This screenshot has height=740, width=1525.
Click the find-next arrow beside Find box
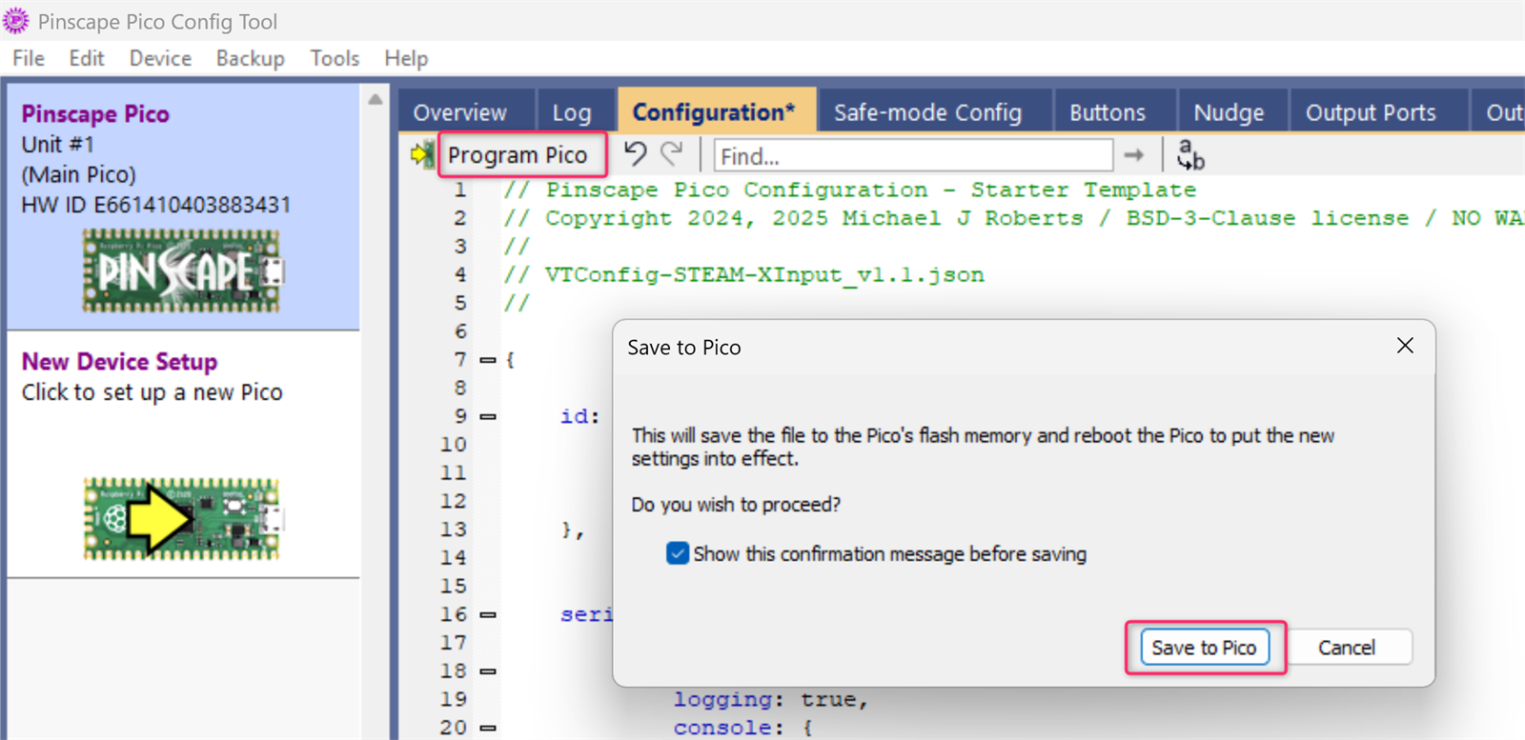[1134, 155]
